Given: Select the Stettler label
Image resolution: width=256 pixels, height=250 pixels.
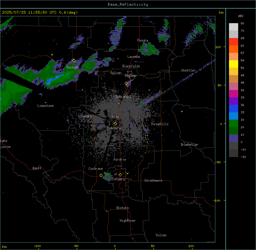Looking at the screenshot, I should coord(188,70).
